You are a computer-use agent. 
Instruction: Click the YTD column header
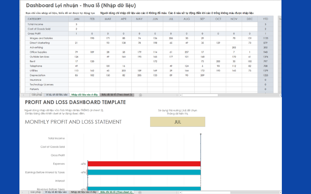tap(265, 19)
